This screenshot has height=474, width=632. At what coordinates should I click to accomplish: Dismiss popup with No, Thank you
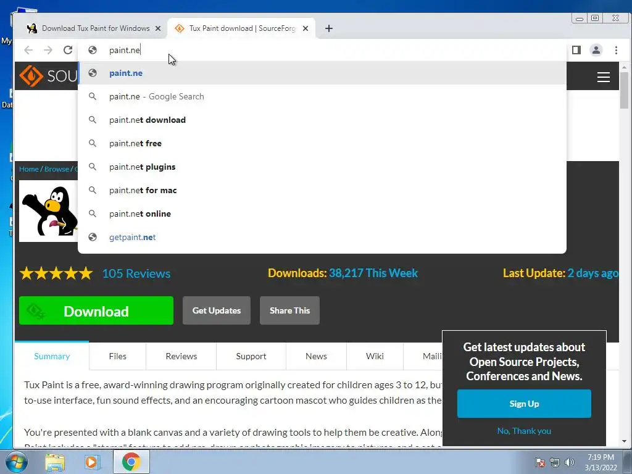pyautogui.click(x=524, y=431)
